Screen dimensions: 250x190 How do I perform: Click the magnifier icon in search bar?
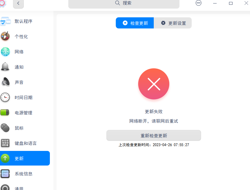[118, 3]
